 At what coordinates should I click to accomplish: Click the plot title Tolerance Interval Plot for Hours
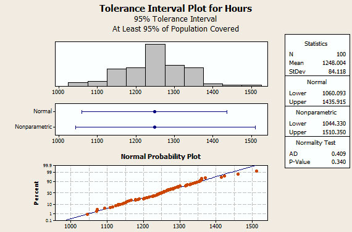175,9
